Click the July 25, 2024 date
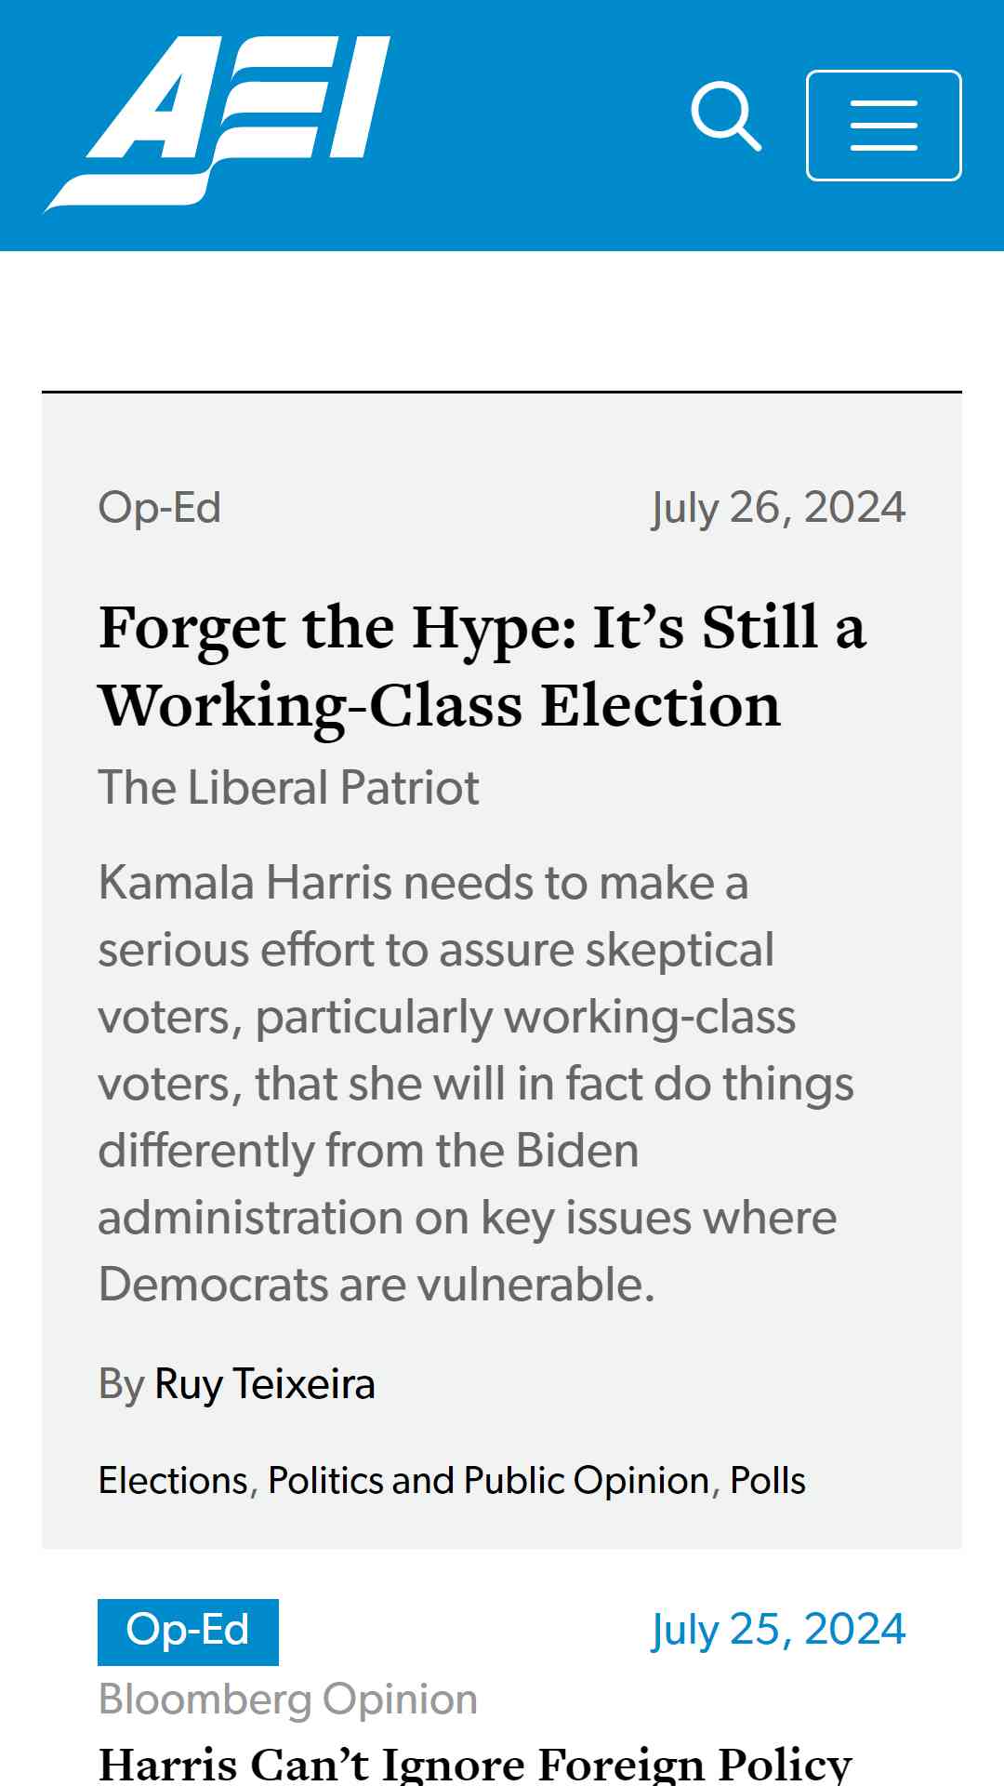 778,1630
